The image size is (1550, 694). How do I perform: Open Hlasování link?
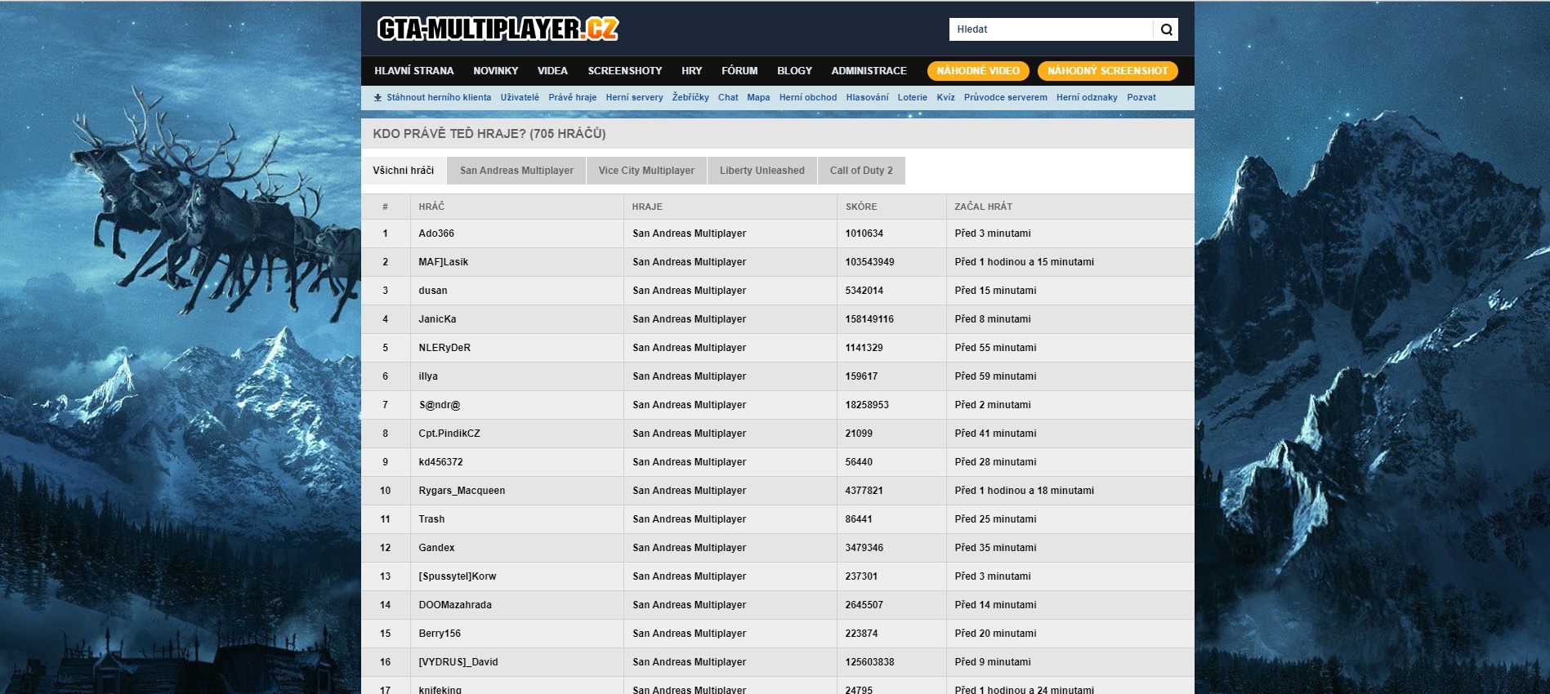coord(867,97)
